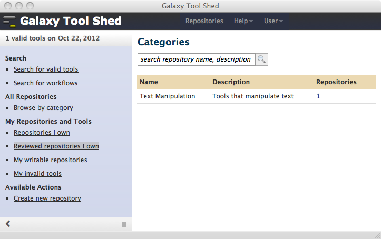Open the Help dropdown menu
Screen dimensions: 381x239
tap(243, 21)
